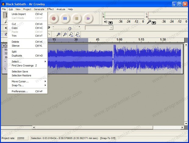Click the Project rate label

tap(8, 138)
